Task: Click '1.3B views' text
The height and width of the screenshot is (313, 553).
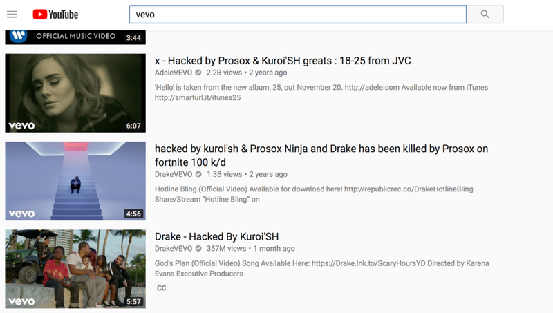Action: [x=224, y=174]
